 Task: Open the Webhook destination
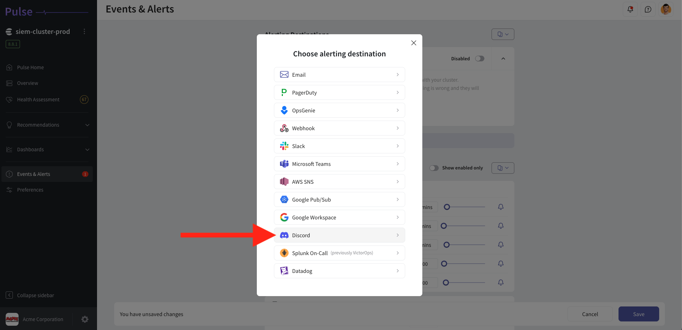(x=339, y=128)
